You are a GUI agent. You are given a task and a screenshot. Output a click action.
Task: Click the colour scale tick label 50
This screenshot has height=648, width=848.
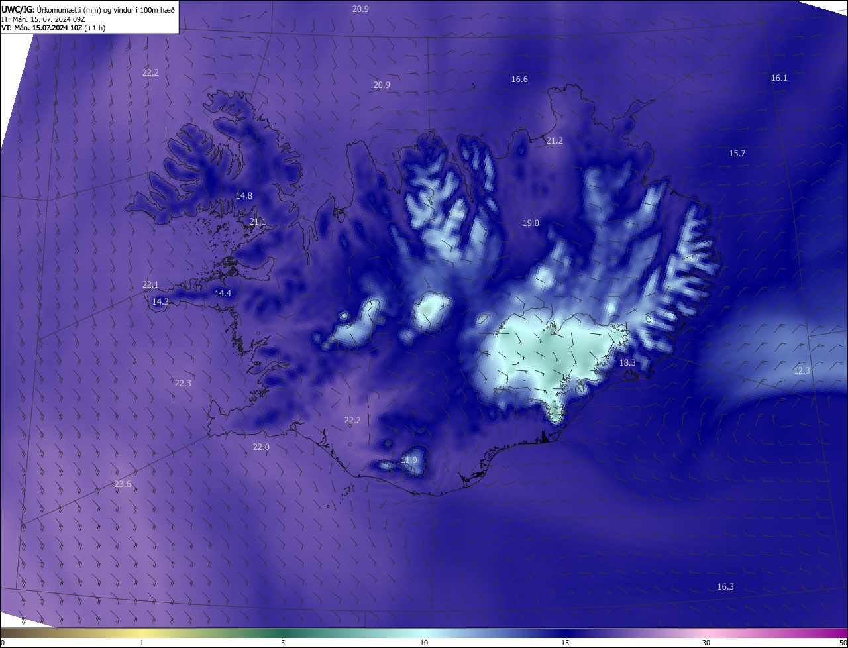coord(843,643)
